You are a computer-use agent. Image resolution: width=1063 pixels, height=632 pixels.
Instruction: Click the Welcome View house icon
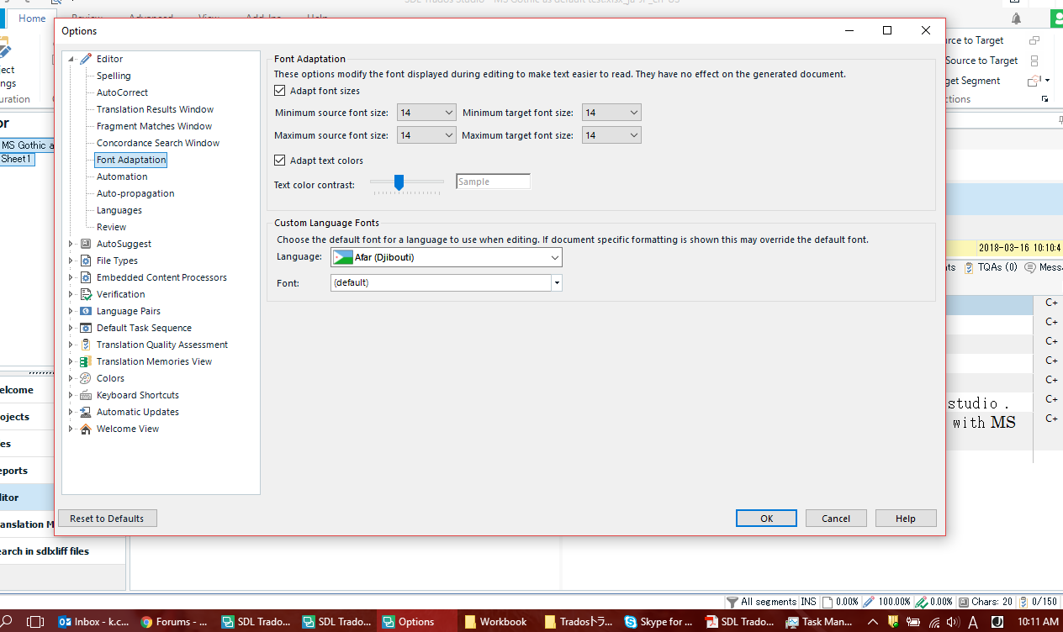tap(85, 429)
